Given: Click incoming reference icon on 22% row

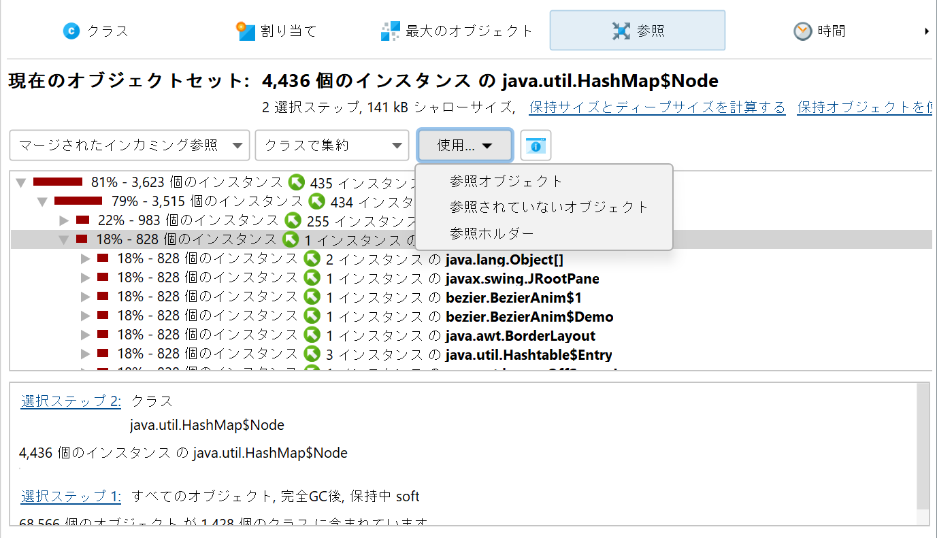Looking at the screenshot, I should click(293, 220).
